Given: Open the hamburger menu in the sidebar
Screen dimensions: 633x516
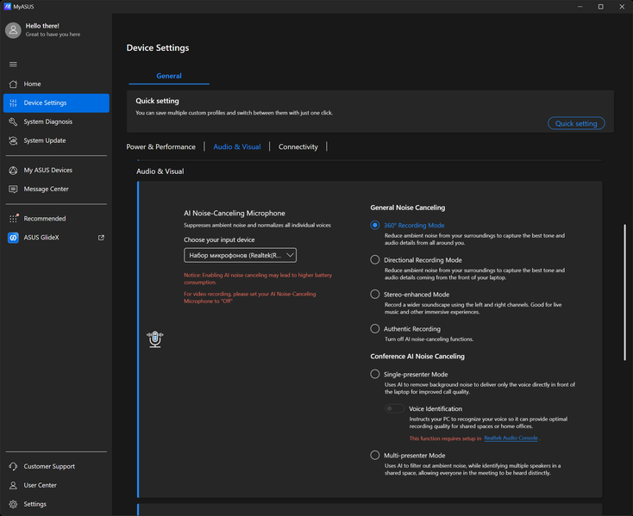Looking at the screenshot, I should point(13,64).
